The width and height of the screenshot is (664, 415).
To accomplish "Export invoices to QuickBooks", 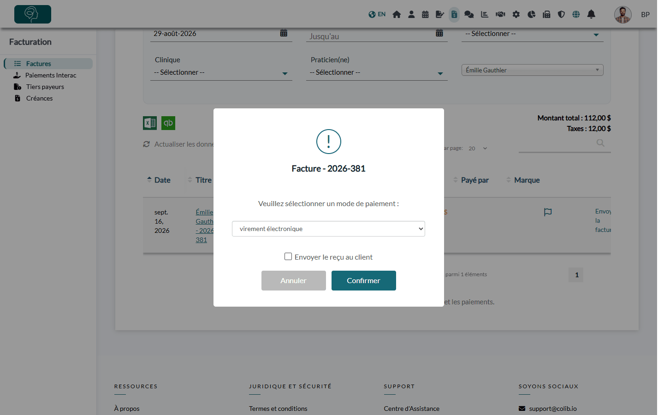I will pos(168,123).
